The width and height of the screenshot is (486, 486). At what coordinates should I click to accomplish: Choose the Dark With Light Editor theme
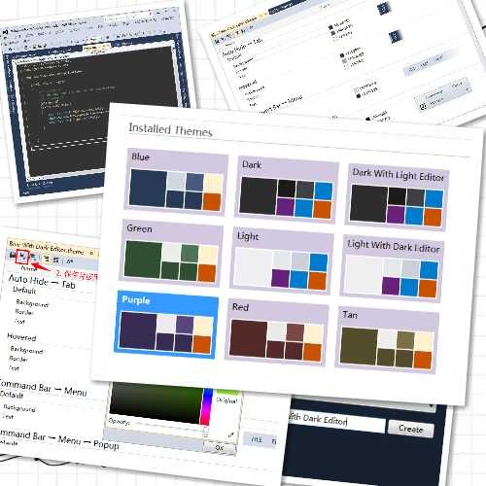pos(397,197)
